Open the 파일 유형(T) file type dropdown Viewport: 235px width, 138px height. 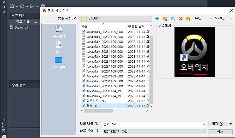154,132
